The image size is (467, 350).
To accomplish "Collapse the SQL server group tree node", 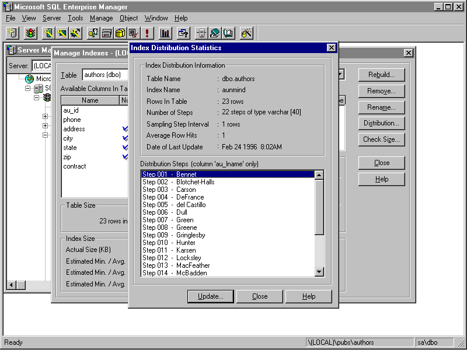I will [28, 89].
